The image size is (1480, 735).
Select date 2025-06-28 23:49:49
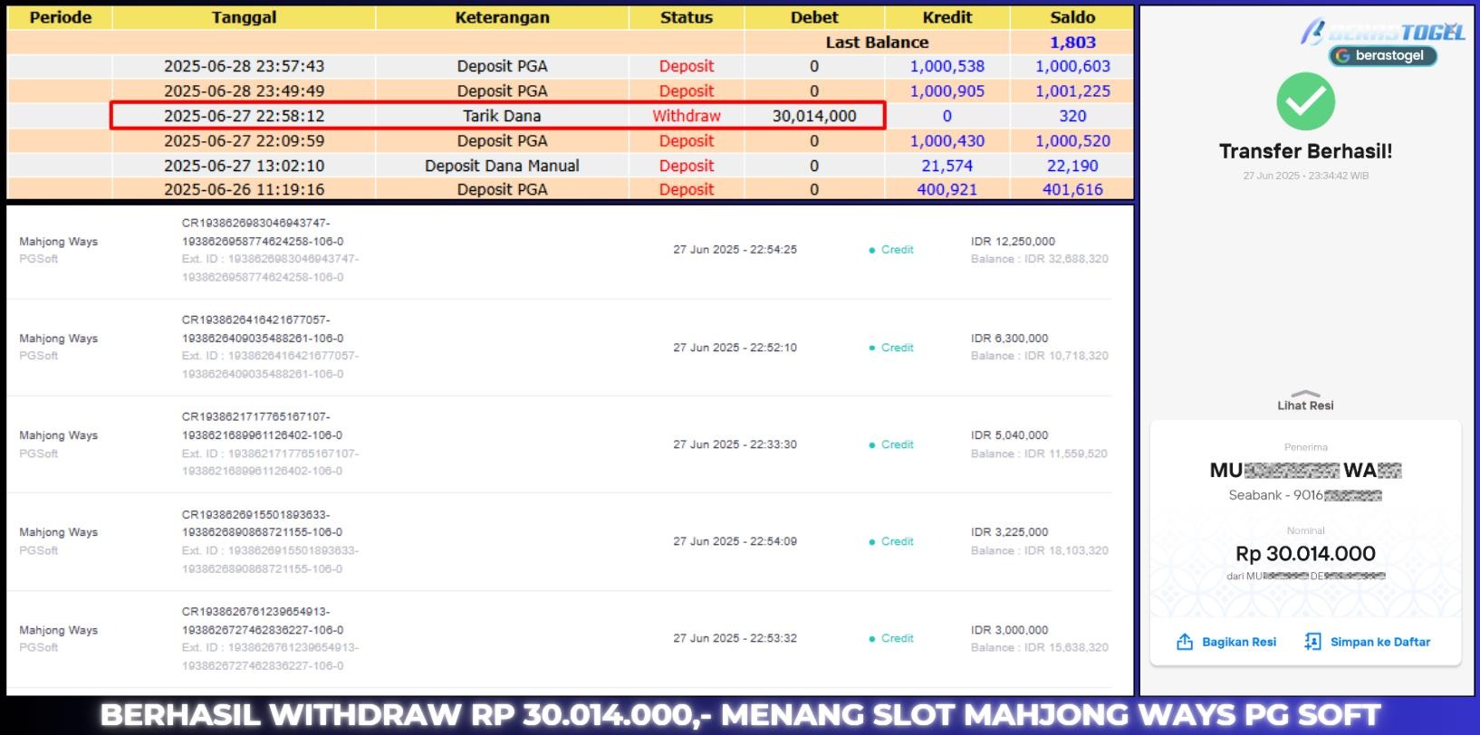pos(244,91)
